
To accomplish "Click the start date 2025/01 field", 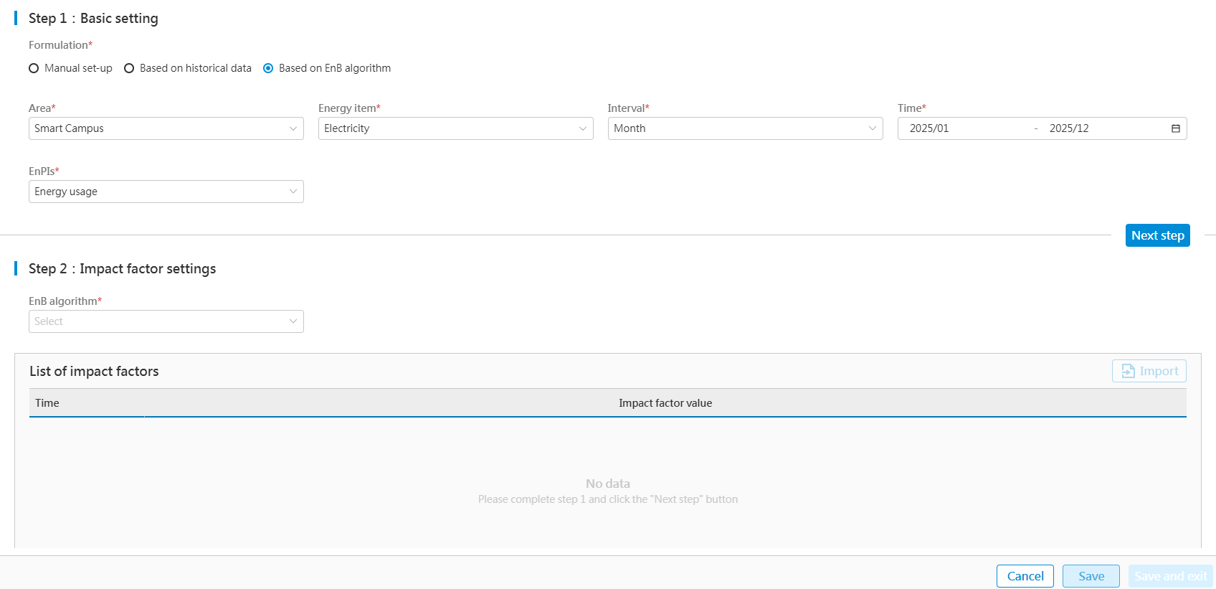I will (x=929, y=128).
